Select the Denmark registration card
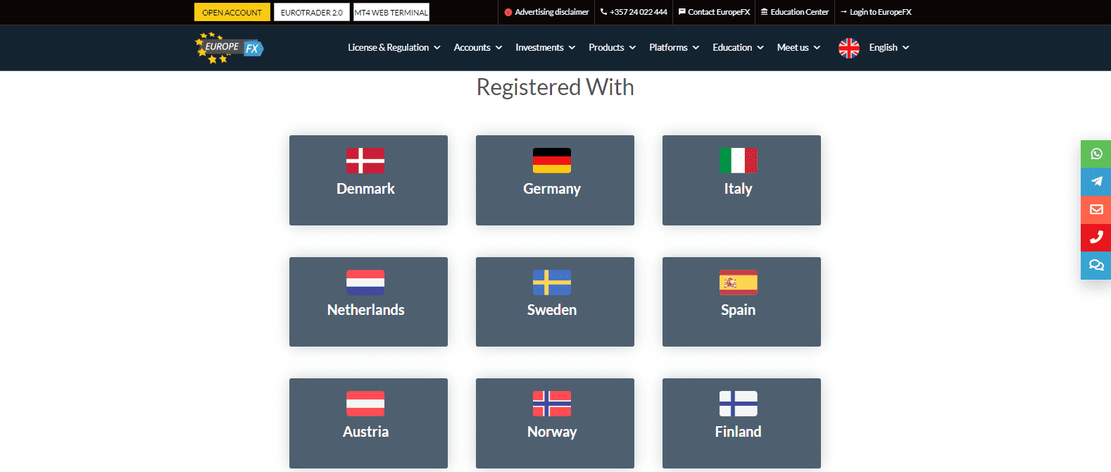Screen dimensions: 1111x472 point(368,180)
